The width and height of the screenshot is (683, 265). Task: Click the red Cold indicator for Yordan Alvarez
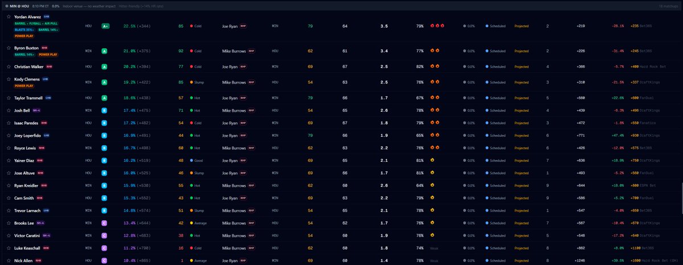pos(196,26)
